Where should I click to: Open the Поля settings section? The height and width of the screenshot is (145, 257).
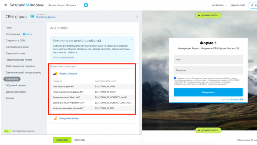pos(9,28)
